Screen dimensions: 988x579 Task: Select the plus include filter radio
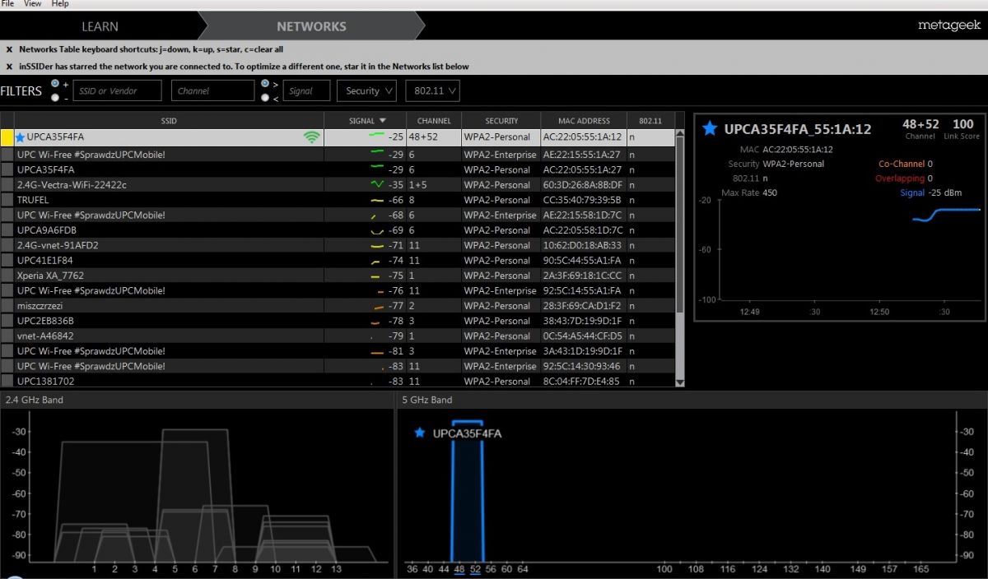[x=55, y=84]
